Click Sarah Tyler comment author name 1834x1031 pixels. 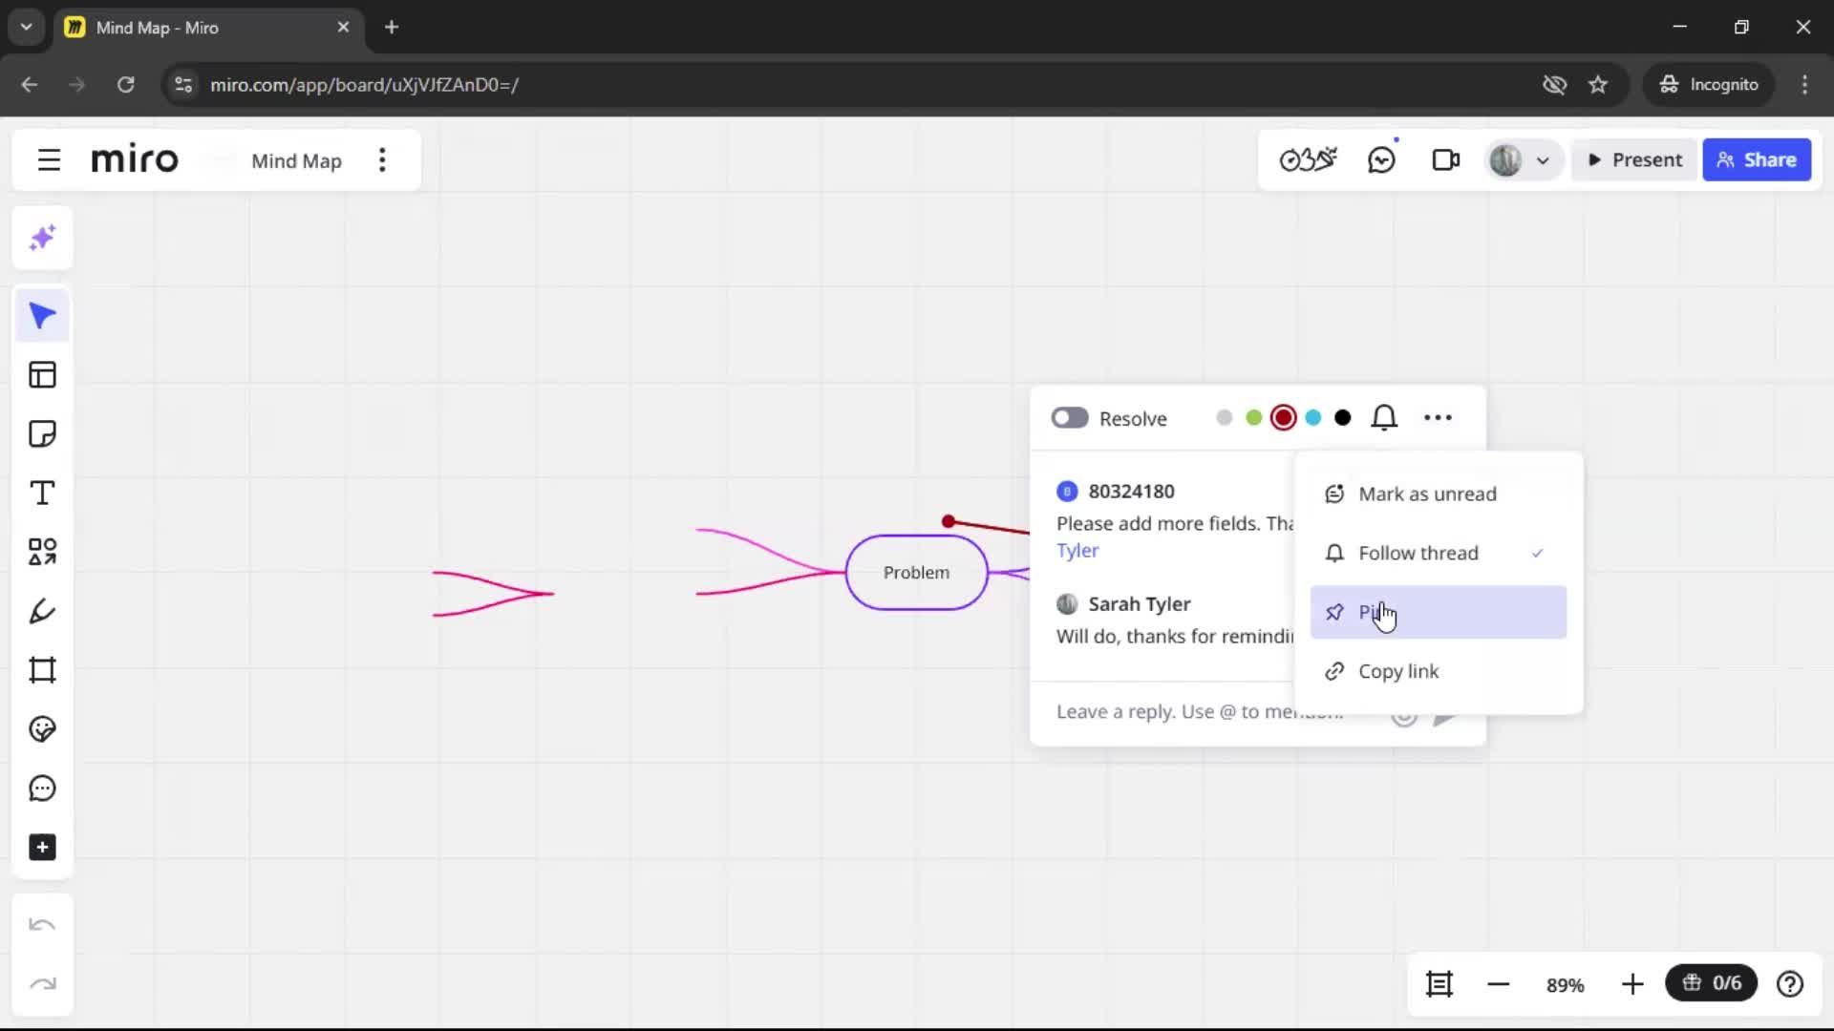(x=1139, y=604)
